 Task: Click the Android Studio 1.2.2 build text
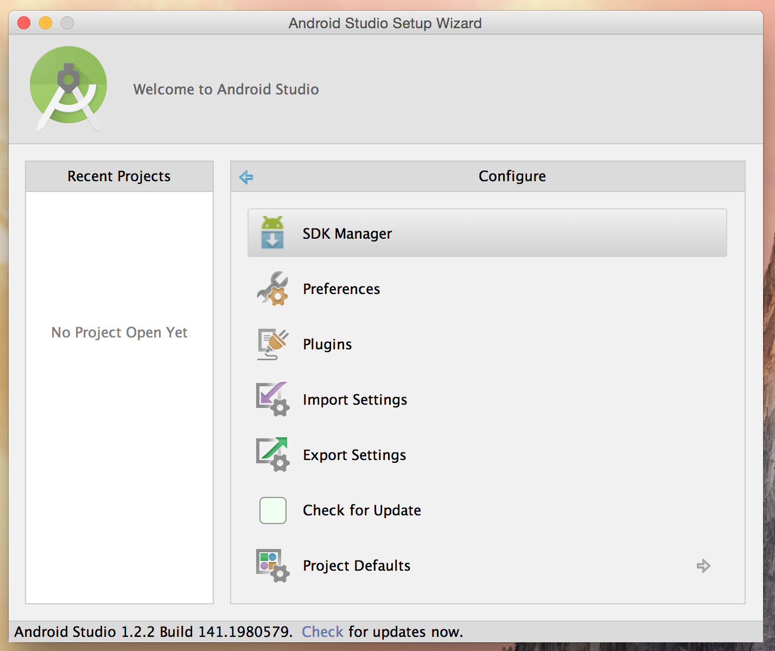(154, 632)
